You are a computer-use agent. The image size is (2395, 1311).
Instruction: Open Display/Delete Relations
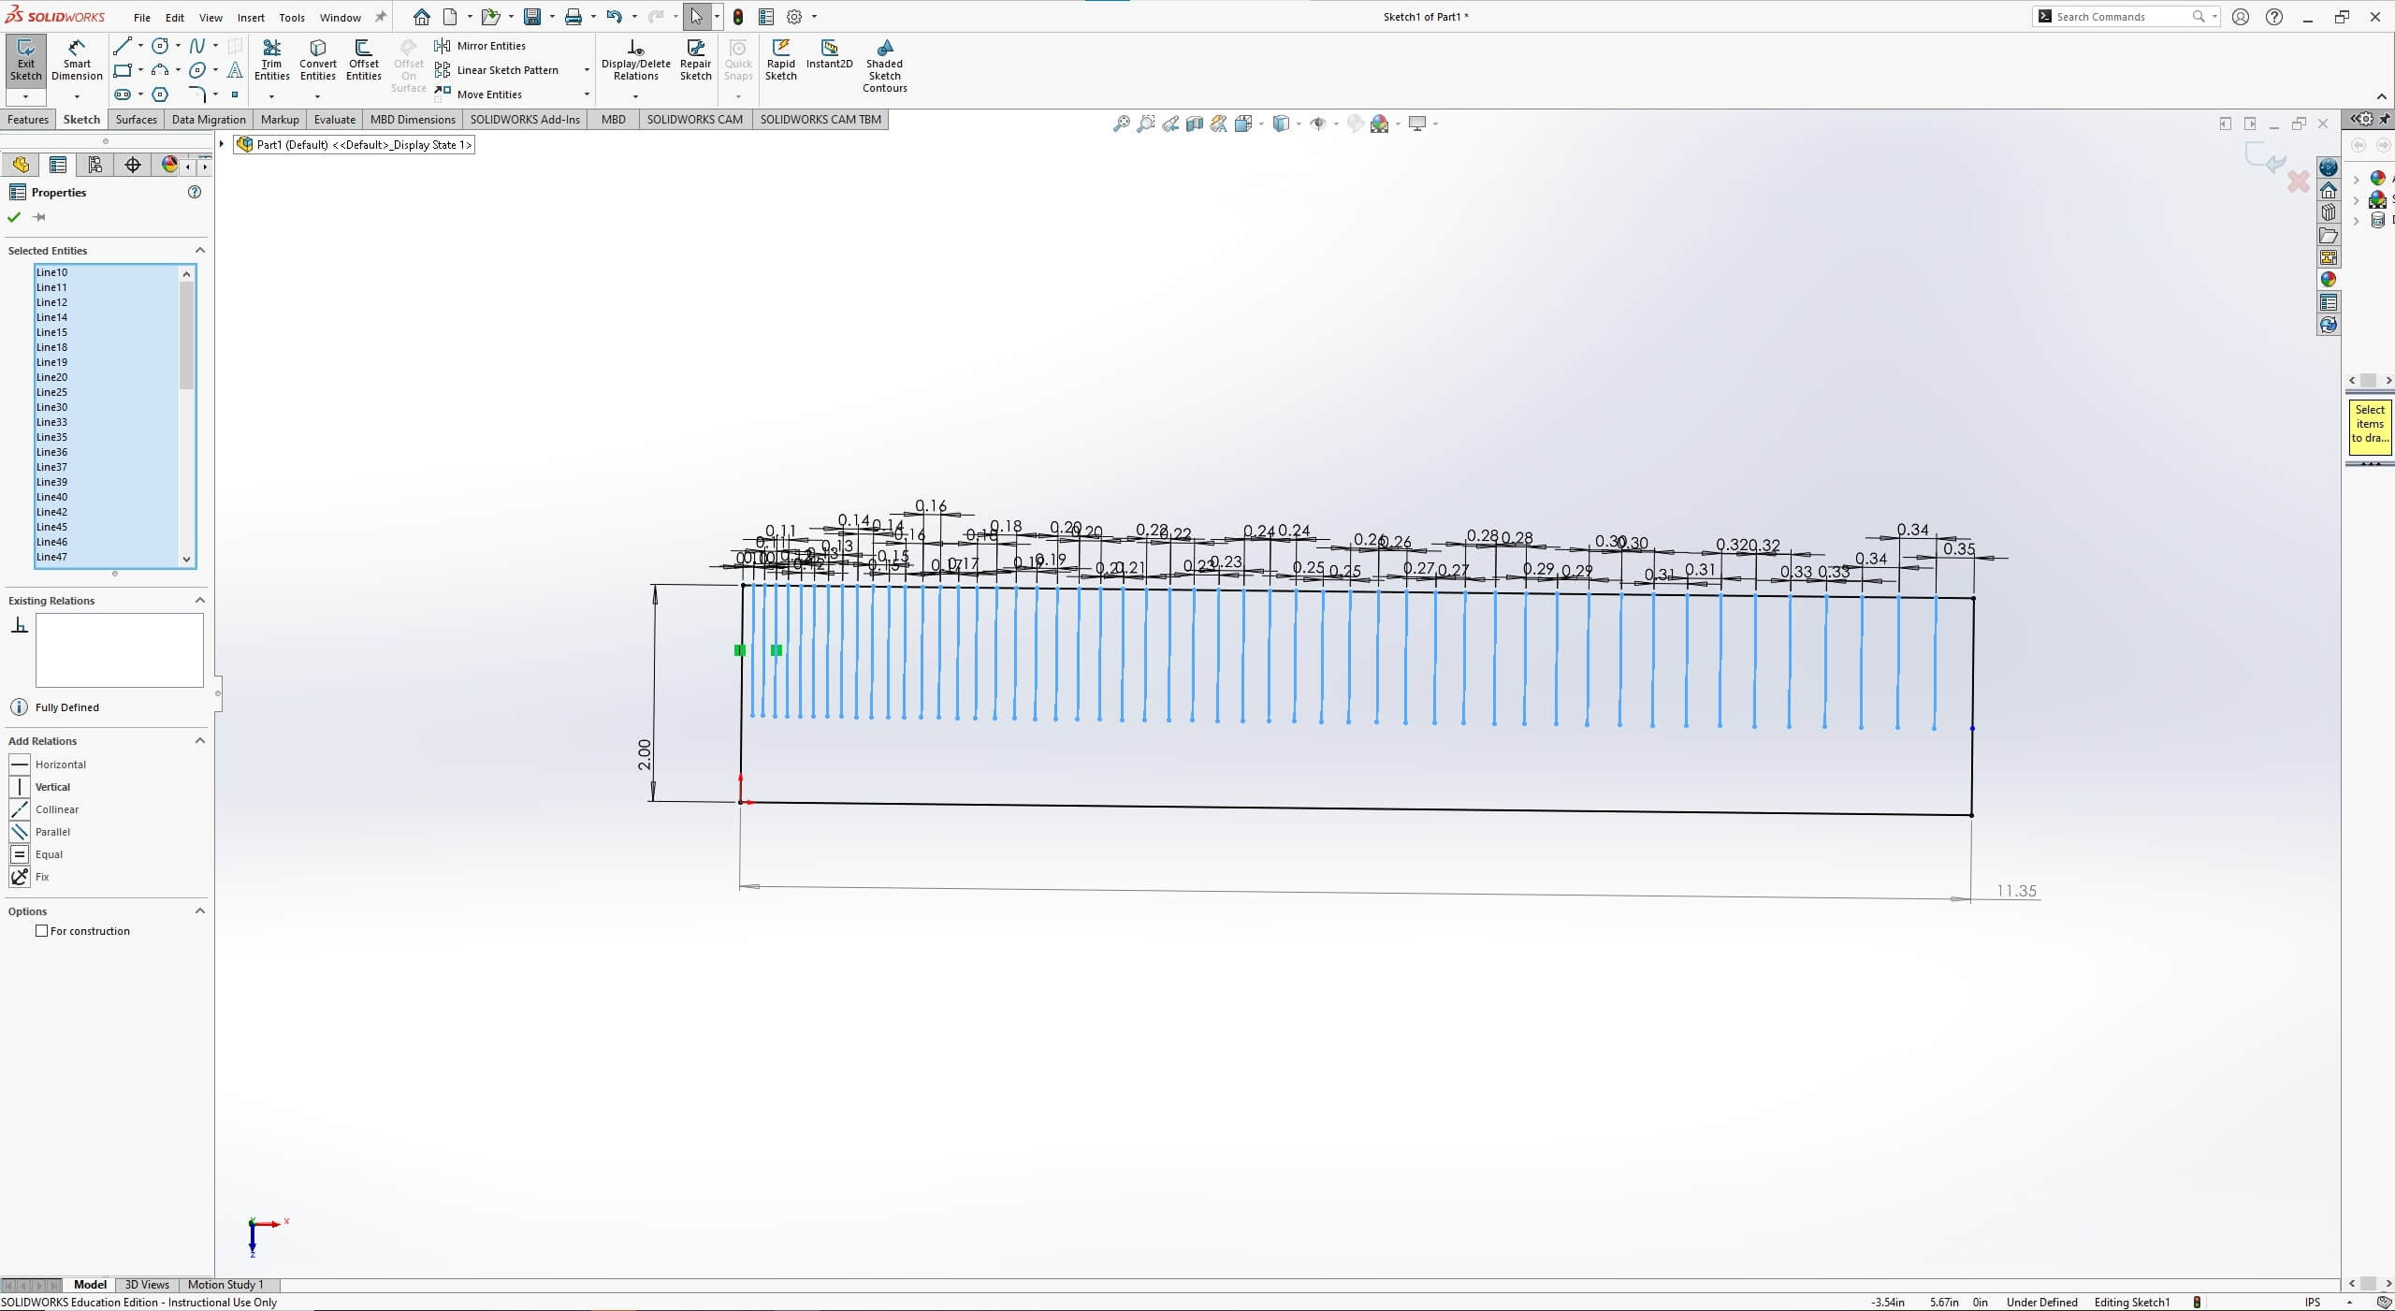[635, 60]
